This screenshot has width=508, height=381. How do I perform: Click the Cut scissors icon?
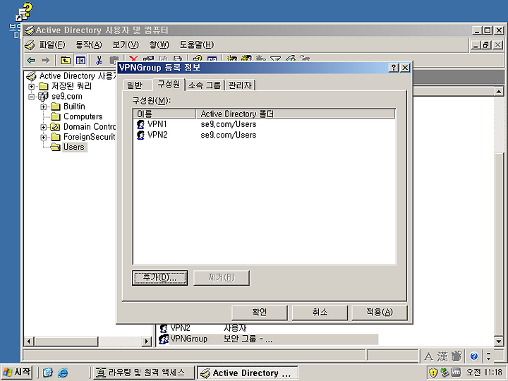(x=99, y=60)
